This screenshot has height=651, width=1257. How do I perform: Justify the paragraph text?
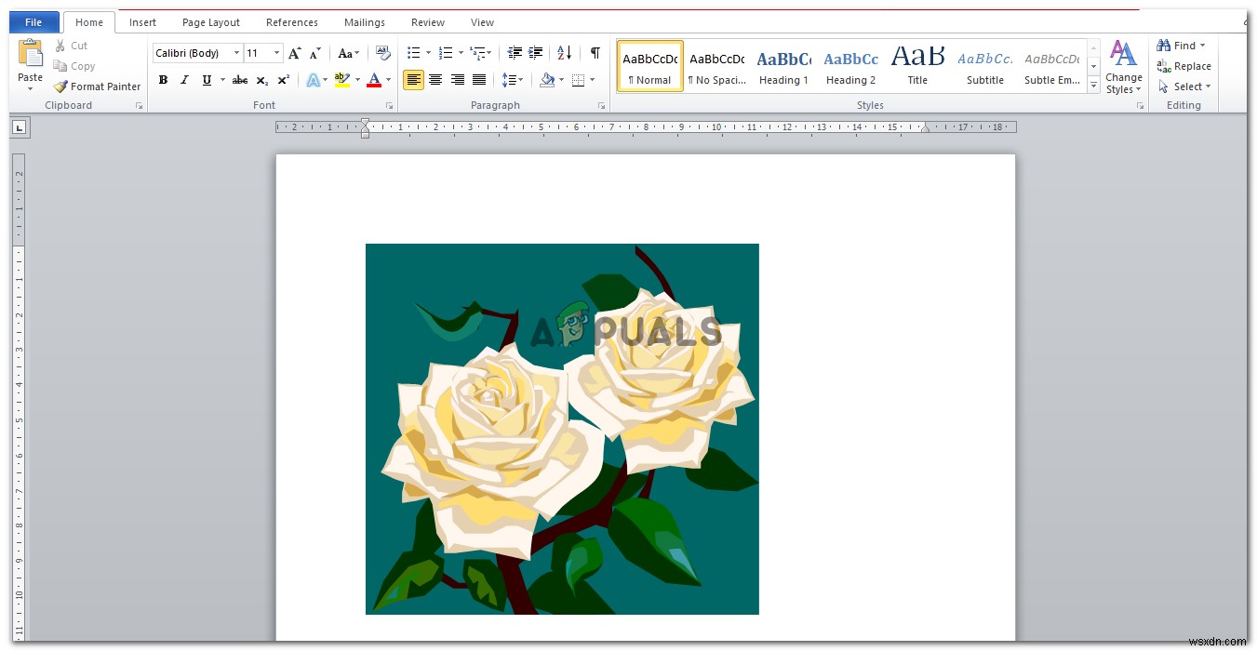pos(479,80)
